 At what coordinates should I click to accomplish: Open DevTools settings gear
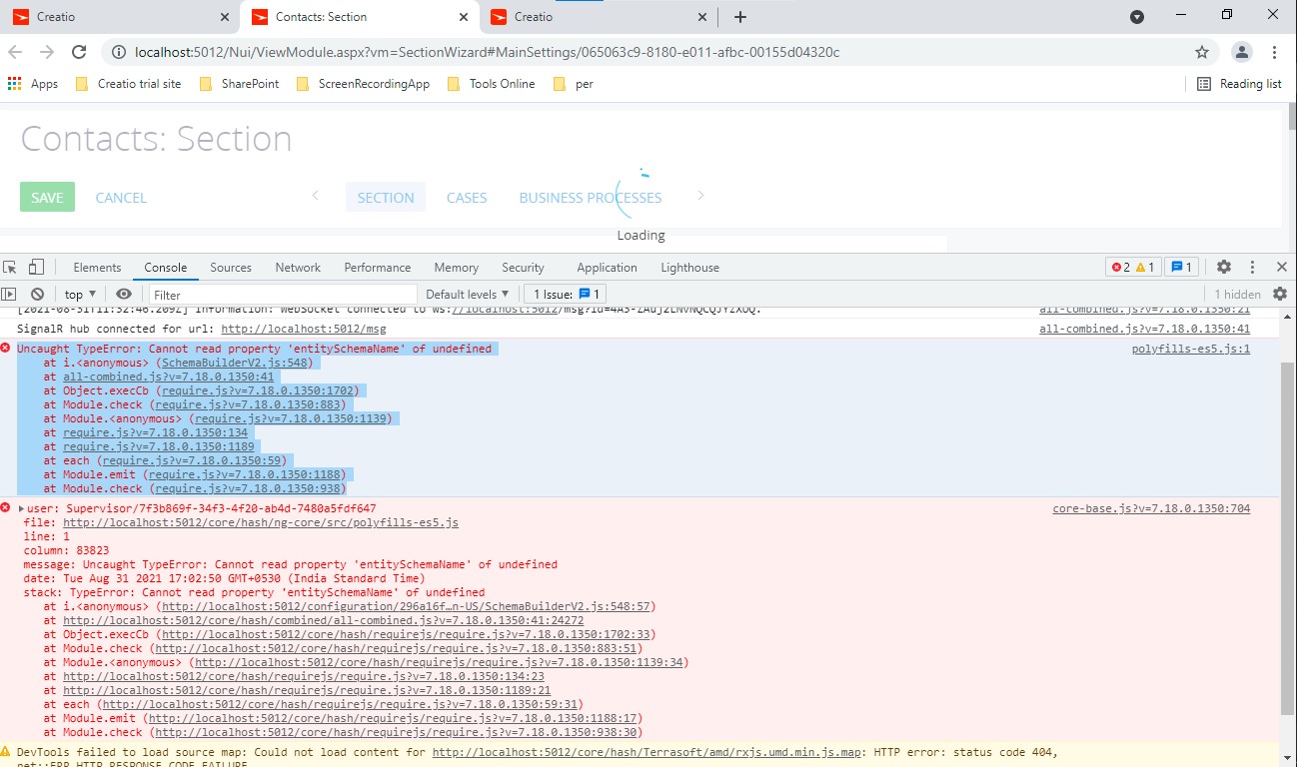[1224, 267]
